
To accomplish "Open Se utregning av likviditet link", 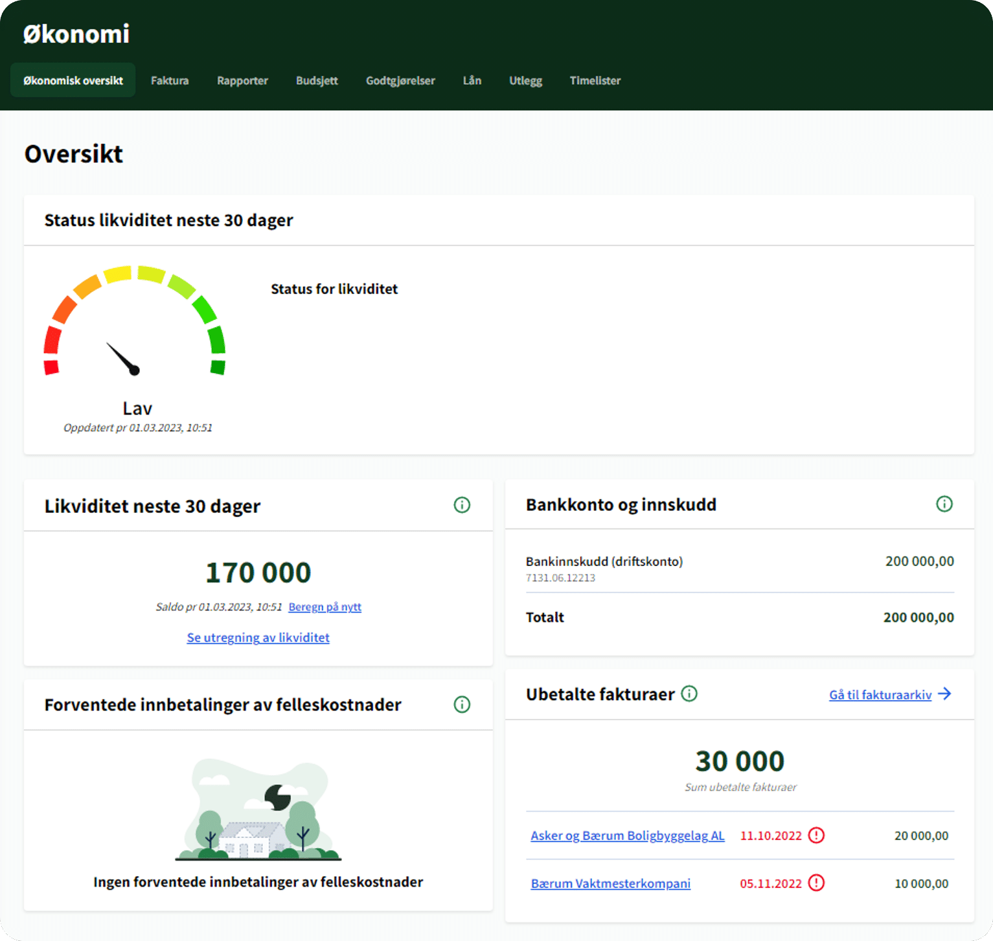I will click(258, 638).
